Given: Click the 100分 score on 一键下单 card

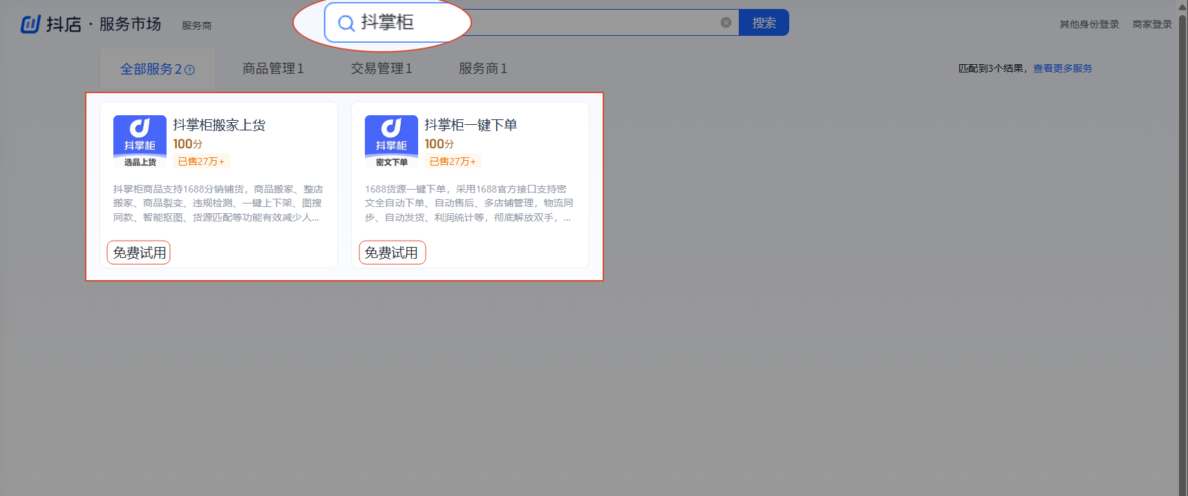Looking at the screenshot, I should pos(439,144).
